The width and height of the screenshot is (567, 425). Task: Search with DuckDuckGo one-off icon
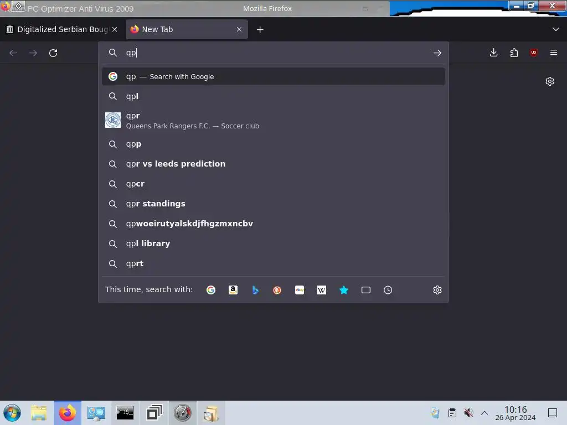pyautogui.click(x=277, y=290)
